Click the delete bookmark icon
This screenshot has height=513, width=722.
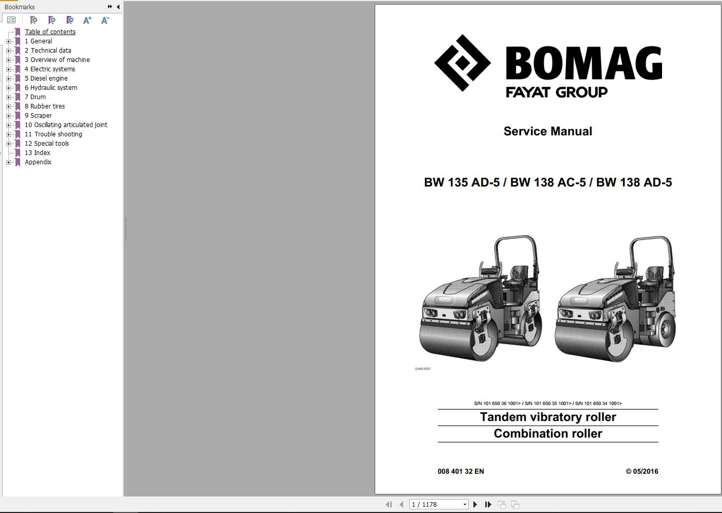pyautogui.click(x=34, y=20)
